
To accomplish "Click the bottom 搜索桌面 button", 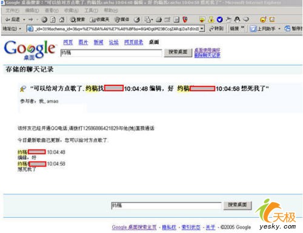I will tap(238, 205).
